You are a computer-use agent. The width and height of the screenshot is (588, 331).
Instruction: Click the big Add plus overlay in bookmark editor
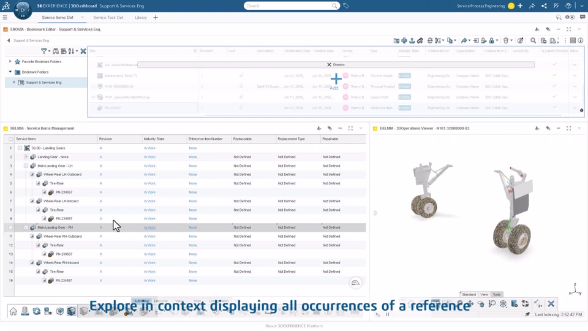click(336, 79)
